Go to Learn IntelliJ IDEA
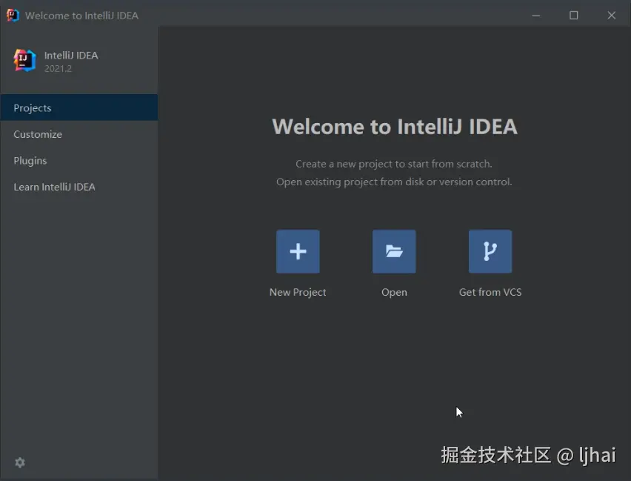The image size is (631, 481). 79,187
